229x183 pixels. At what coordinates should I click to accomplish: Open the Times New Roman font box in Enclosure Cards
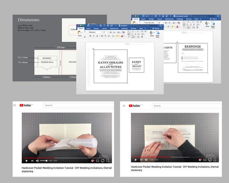coord(151,23)
